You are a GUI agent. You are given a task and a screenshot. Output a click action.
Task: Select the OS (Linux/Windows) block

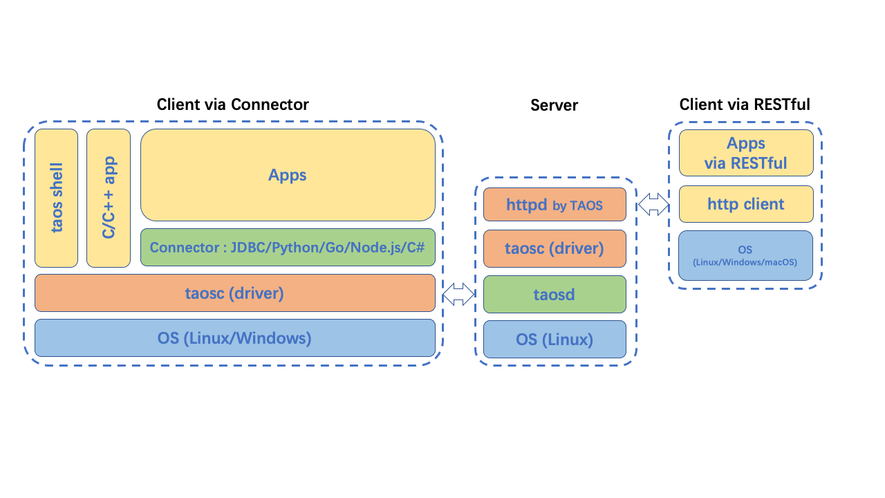point(235,338)
